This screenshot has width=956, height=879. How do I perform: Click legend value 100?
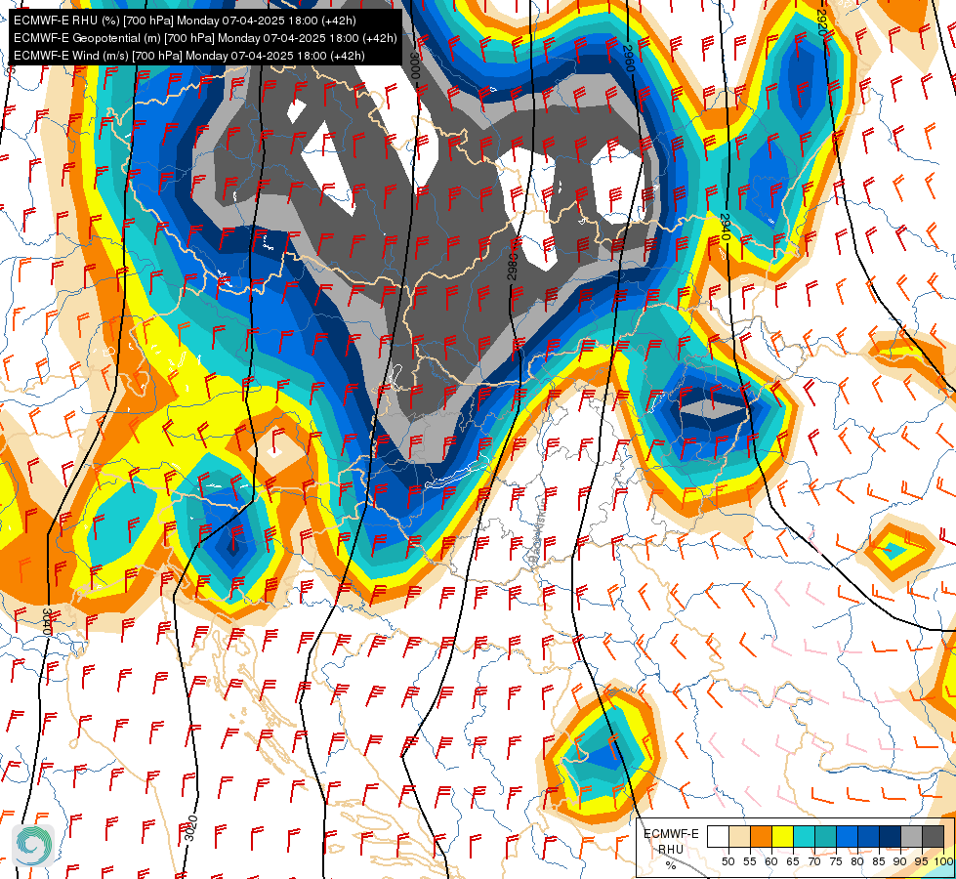pyautogui.click(x=943, y=861)
